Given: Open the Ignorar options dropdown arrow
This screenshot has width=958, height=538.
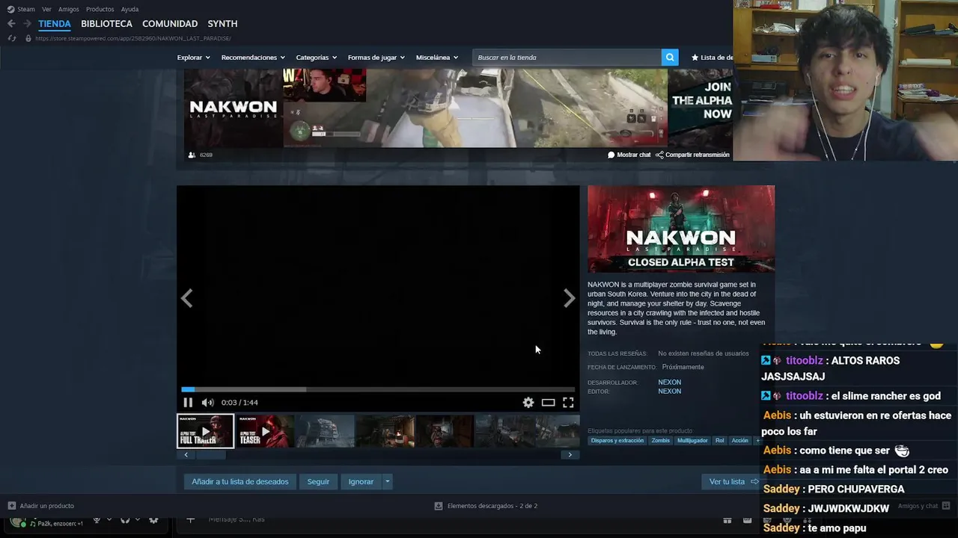Looking at the screenshot, I should coord(387,482).
